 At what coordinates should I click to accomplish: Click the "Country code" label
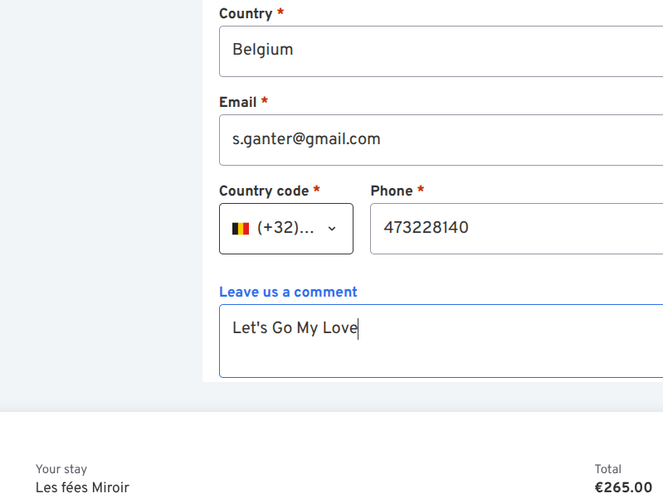[x=264, y=191]
